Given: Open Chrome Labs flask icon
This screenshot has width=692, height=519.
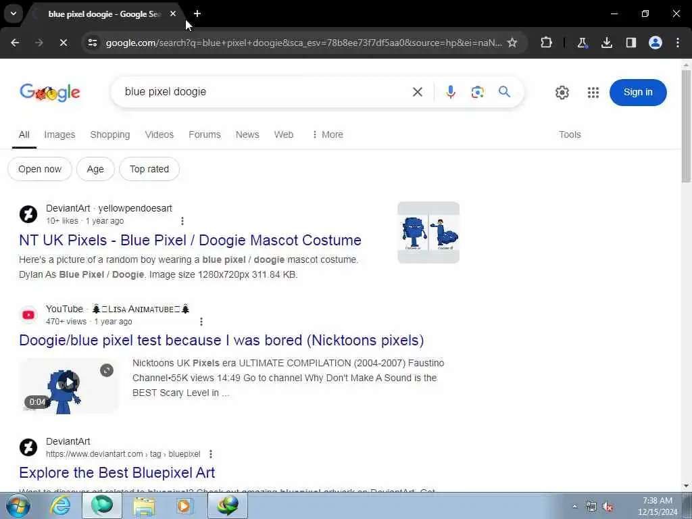Looking at the screenshot, I should point(582,43).
